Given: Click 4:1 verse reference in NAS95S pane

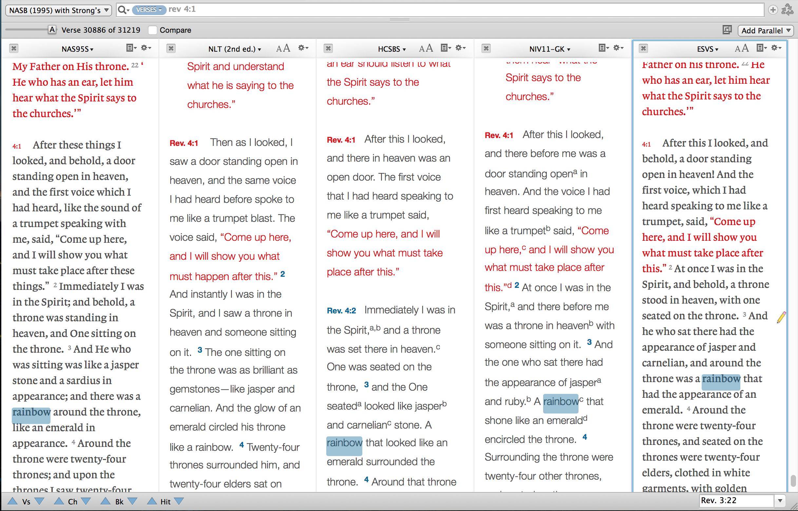Looking at the screenshot, I should (17, 146).
